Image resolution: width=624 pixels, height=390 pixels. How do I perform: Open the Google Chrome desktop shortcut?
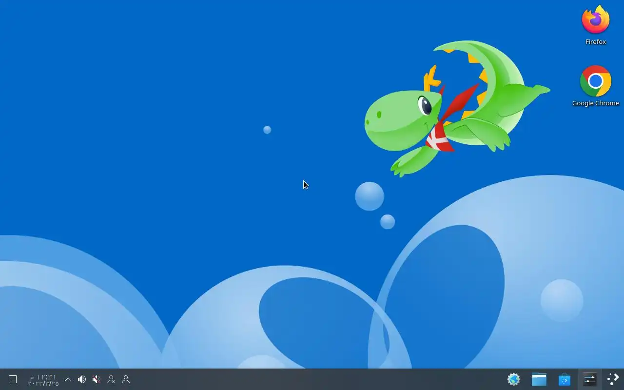pyautogui.click(x=595, y=86)
